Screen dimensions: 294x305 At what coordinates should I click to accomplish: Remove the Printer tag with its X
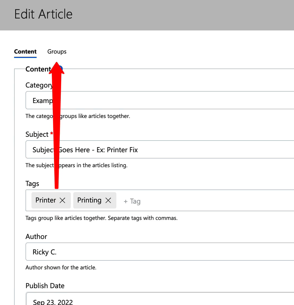(62, 200)
